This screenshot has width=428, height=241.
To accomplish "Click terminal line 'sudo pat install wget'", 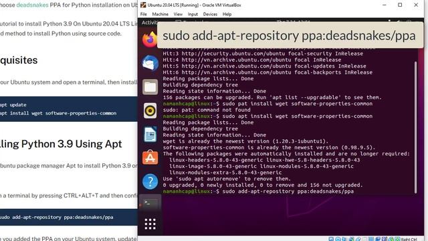I will pyautogui.click(x=267, y=104).
